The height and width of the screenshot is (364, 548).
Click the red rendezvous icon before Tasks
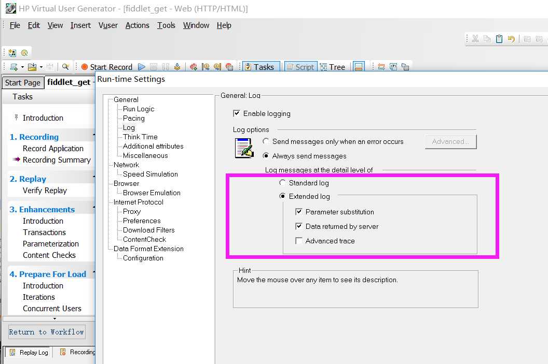[229, 67]
